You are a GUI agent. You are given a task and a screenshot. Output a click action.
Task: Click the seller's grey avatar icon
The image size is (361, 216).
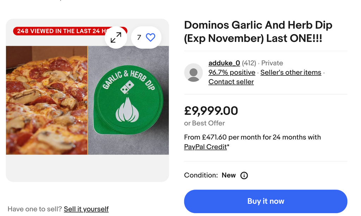193,73
